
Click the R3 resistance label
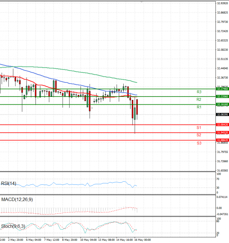[x=199, y=92]
